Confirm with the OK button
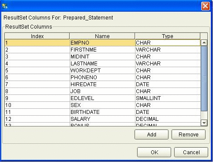Viewport: 213px width, 162px height. click(154, 152)
